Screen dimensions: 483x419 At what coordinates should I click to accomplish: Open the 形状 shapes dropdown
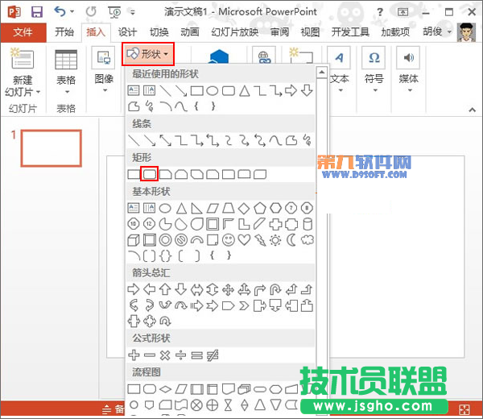[x=148, y=55]
